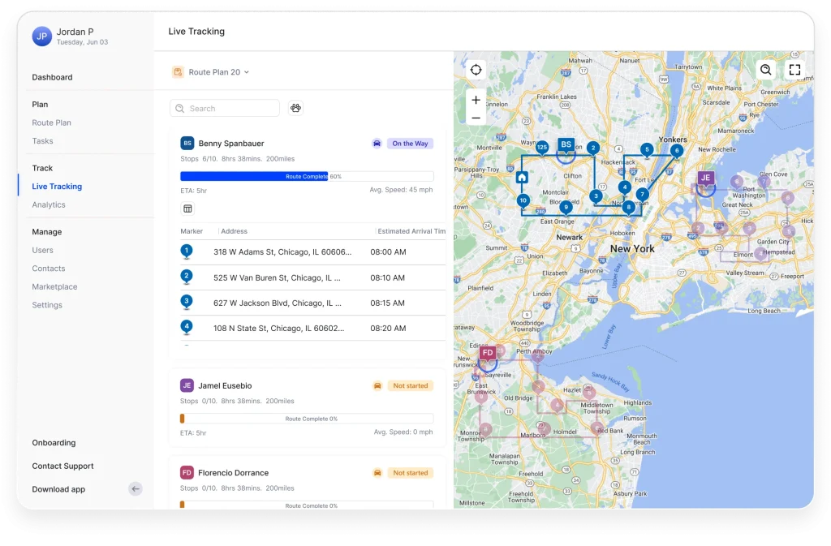Click the Search input field

coord(225,108)
